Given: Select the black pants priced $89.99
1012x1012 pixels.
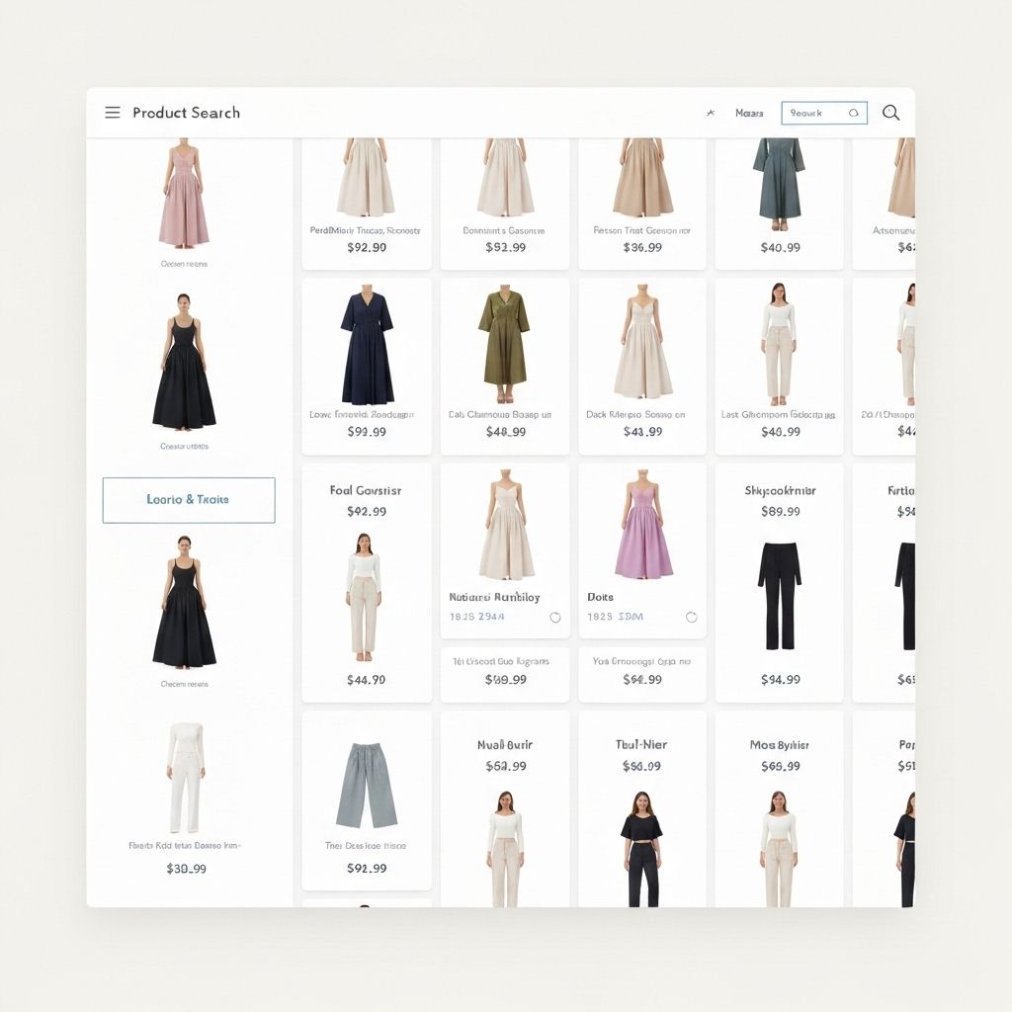Looking at the screenshot, I should pos(779,595).
